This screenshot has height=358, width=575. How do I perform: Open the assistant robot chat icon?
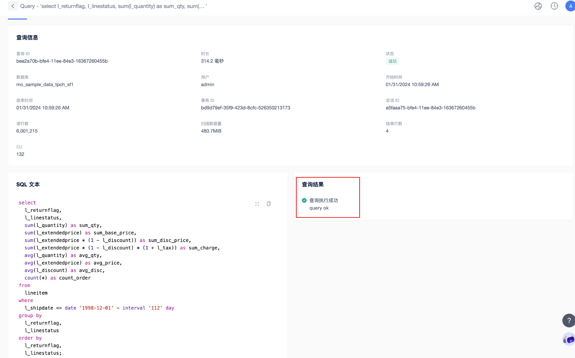pyautogui.click(x=568, y=339)
